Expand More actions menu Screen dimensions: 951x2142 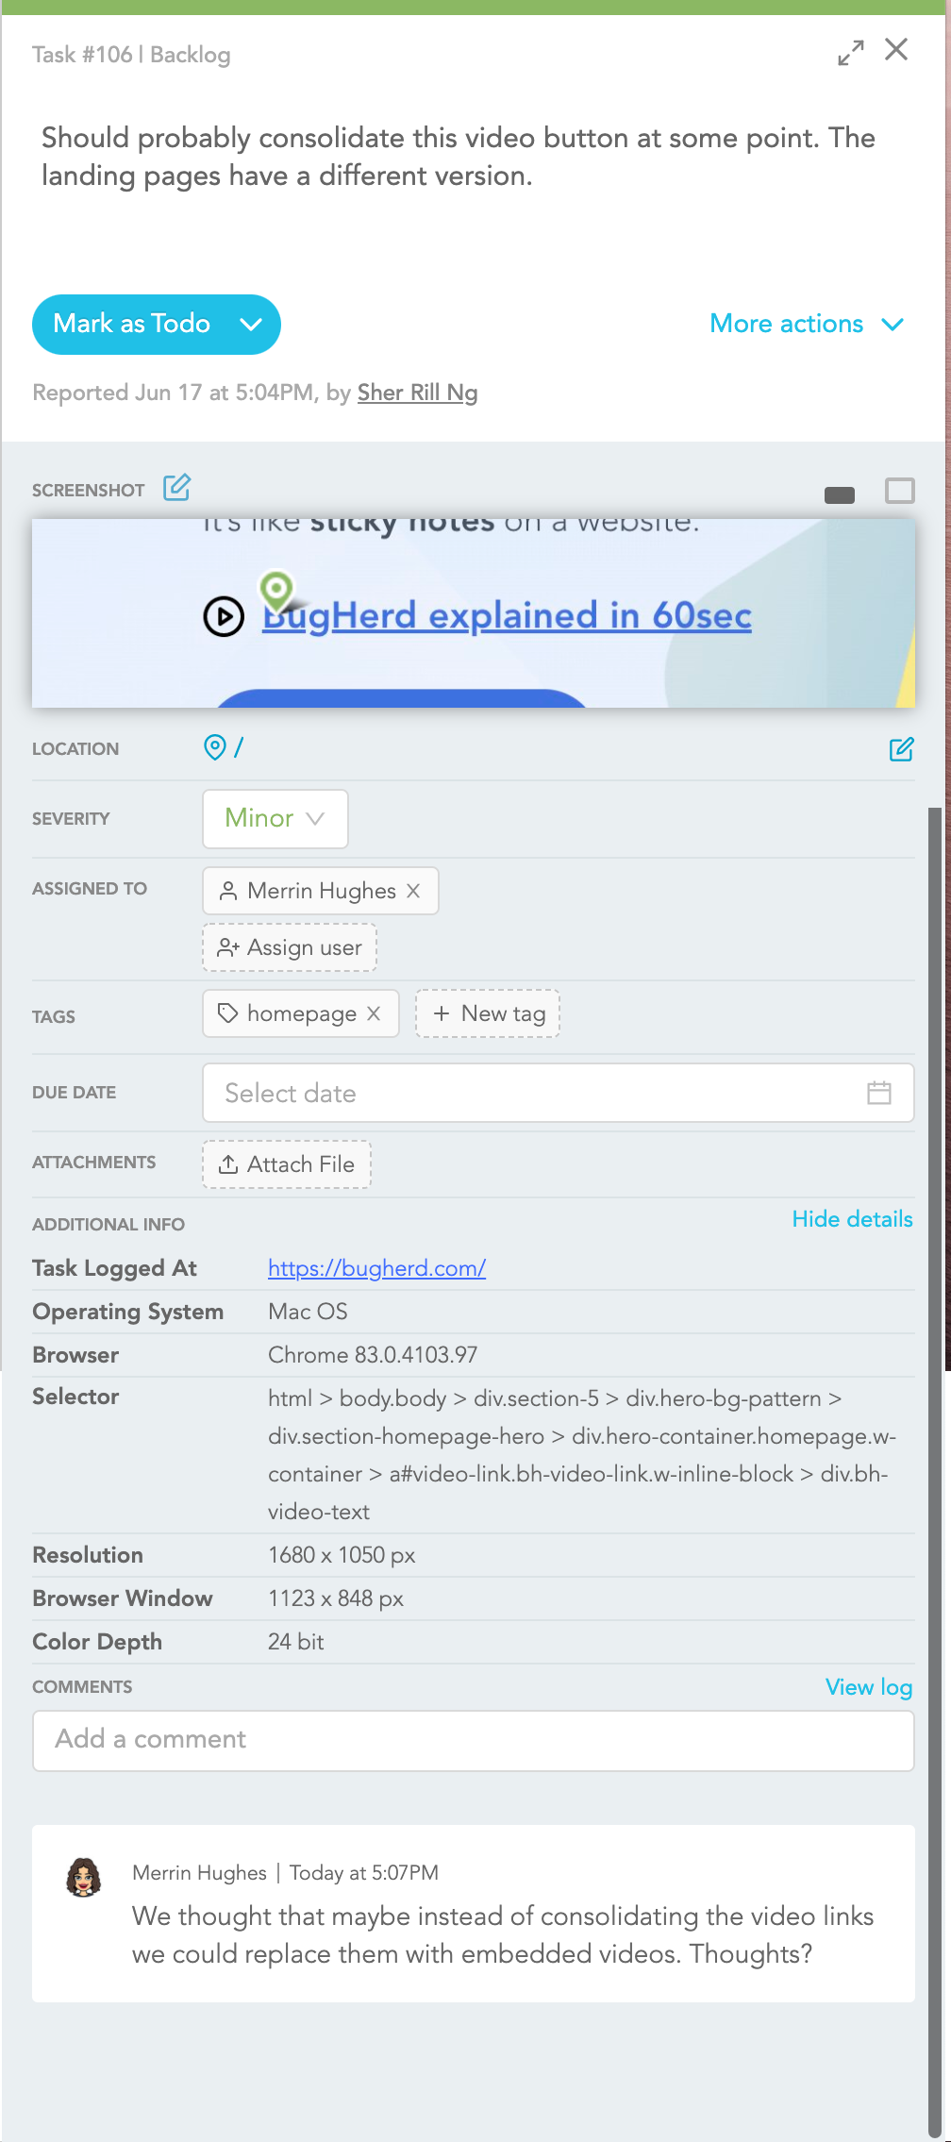pyautogui.click(x=808, y=324)
